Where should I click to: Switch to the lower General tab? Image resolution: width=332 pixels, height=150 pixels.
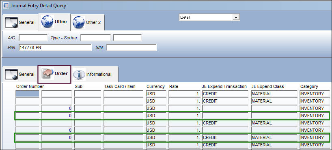20,74
